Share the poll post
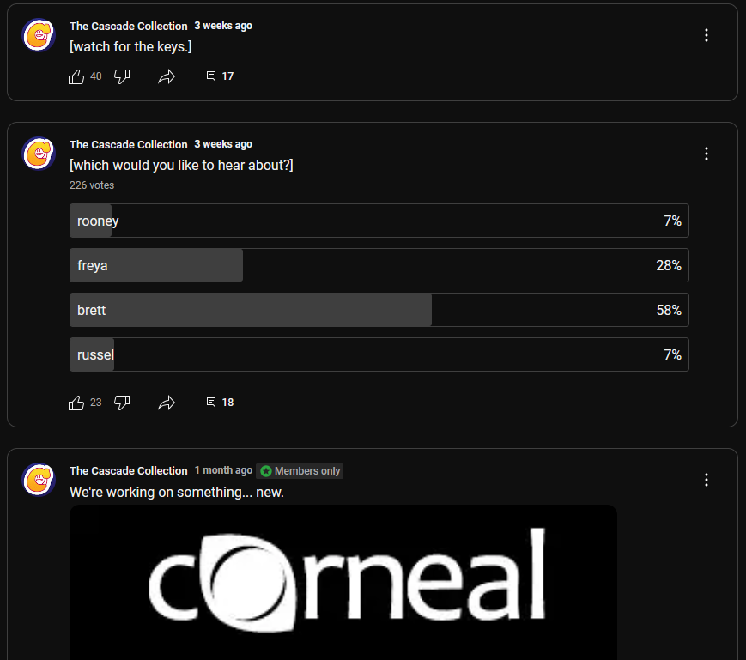This screenshot has height=660, width=746. [167, 403]
